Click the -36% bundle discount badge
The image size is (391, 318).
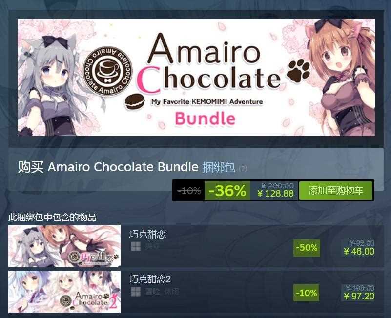pyautogui.click(x=227, y=191)
